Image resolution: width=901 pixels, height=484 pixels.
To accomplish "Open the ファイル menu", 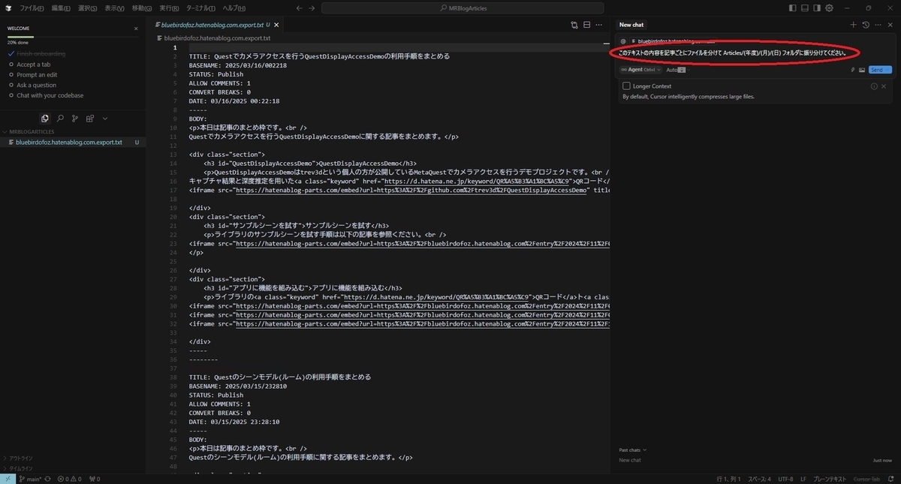I will pos(31,8).
